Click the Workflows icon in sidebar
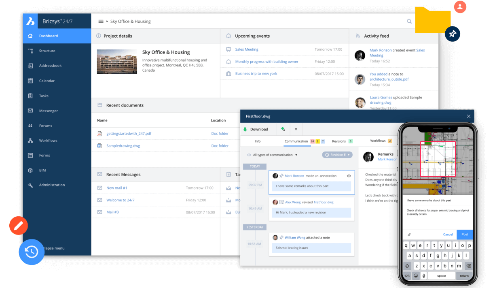Viewport: 495px width, 288px height. 30,141
